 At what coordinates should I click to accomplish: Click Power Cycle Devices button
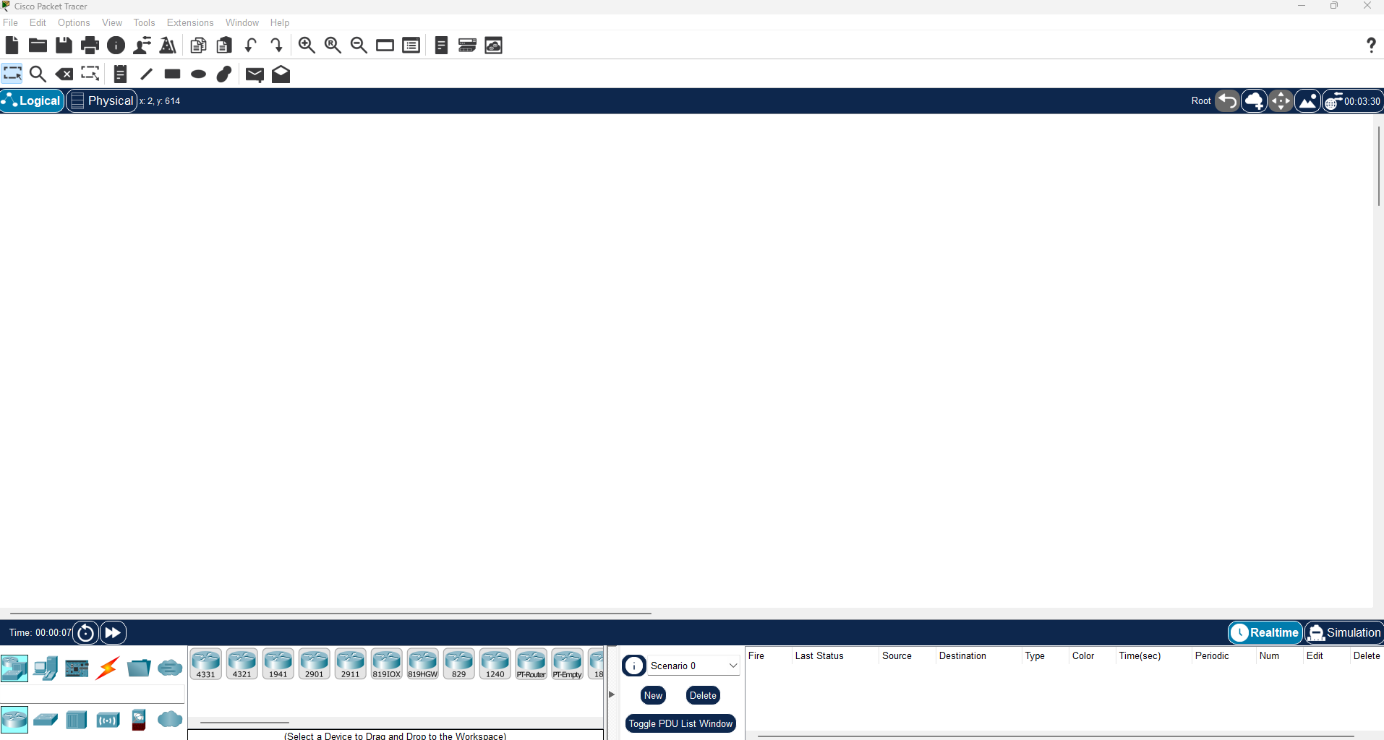[86, 633]
